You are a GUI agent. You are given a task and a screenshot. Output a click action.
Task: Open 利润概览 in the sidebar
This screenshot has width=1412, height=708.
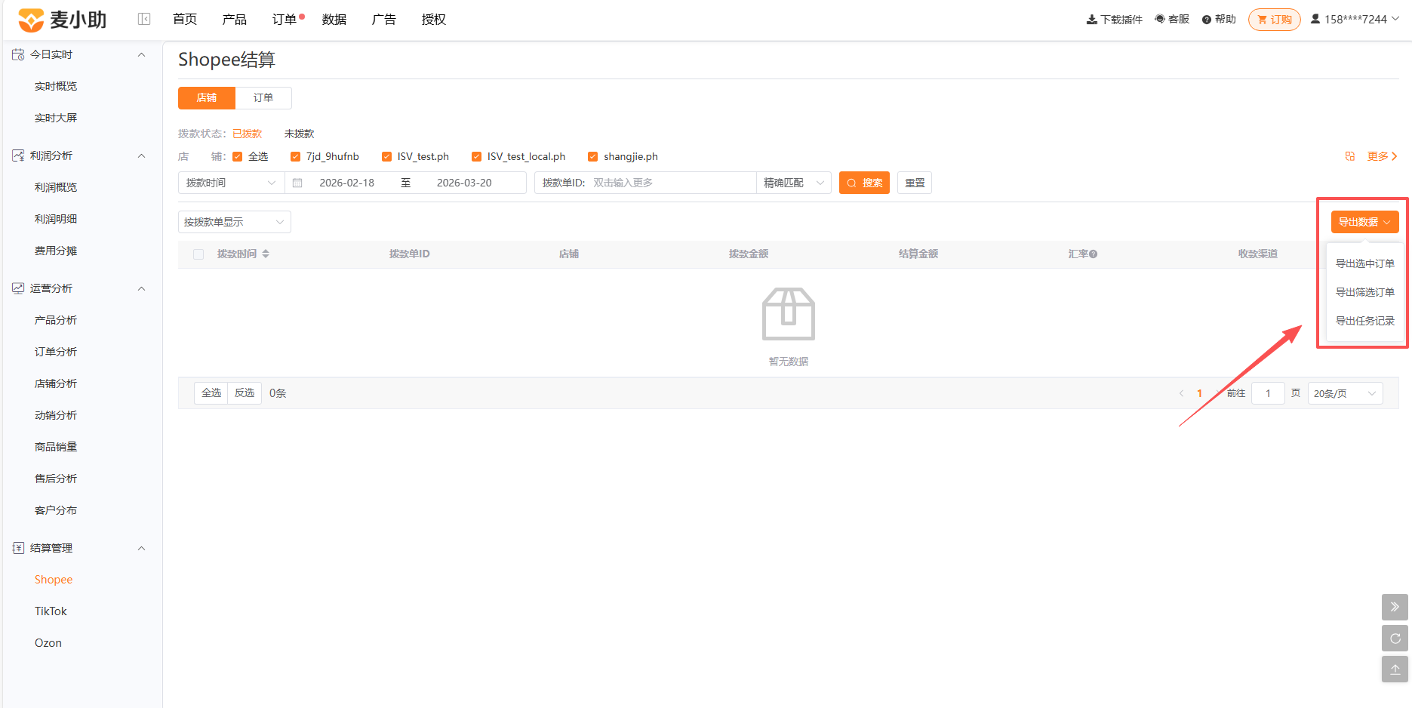56,187
